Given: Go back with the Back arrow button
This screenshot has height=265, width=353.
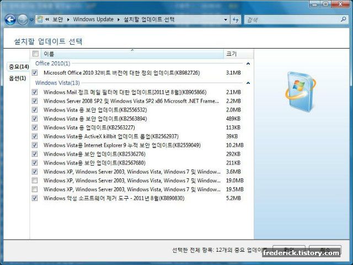Looking at the screenshot, I should pos(10,20).
